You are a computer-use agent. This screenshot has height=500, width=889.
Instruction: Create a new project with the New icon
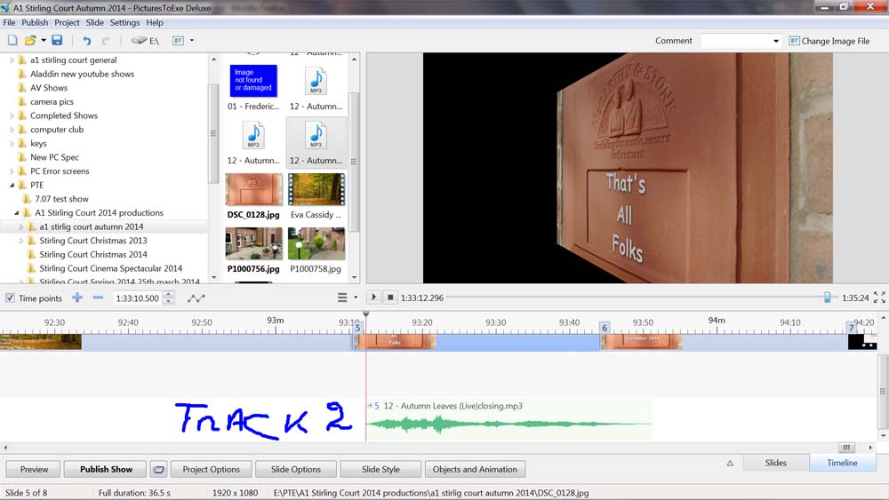pos(12,40)
